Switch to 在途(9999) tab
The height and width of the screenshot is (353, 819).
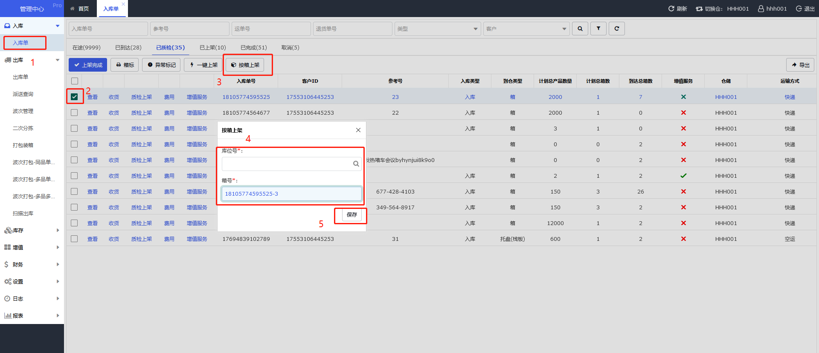[87, 47]
